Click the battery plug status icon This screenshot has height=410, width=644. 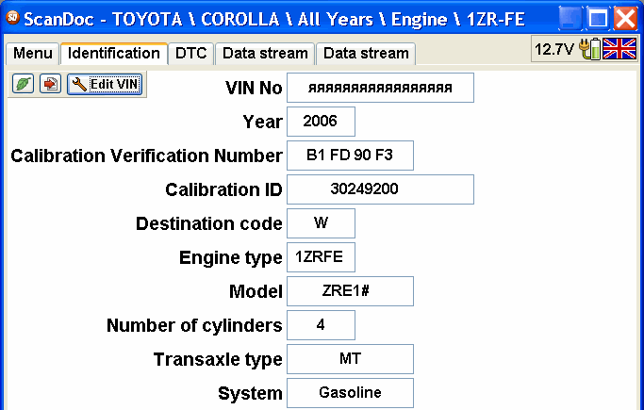point(590,49)
